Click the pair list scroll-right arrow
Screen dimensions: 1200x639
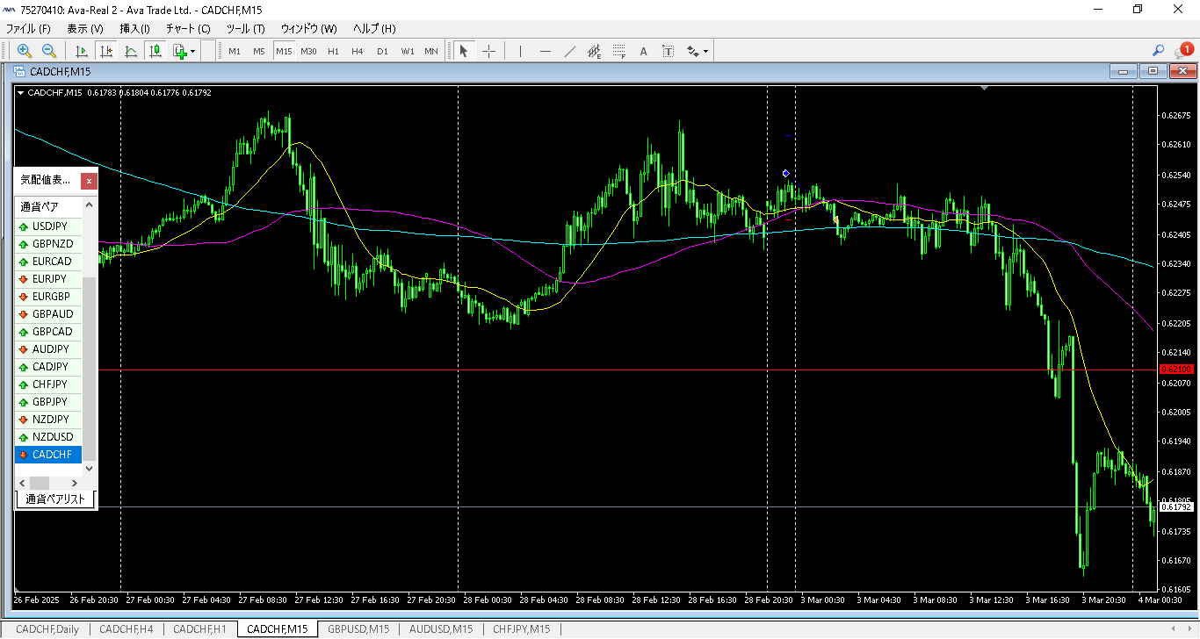75,483
